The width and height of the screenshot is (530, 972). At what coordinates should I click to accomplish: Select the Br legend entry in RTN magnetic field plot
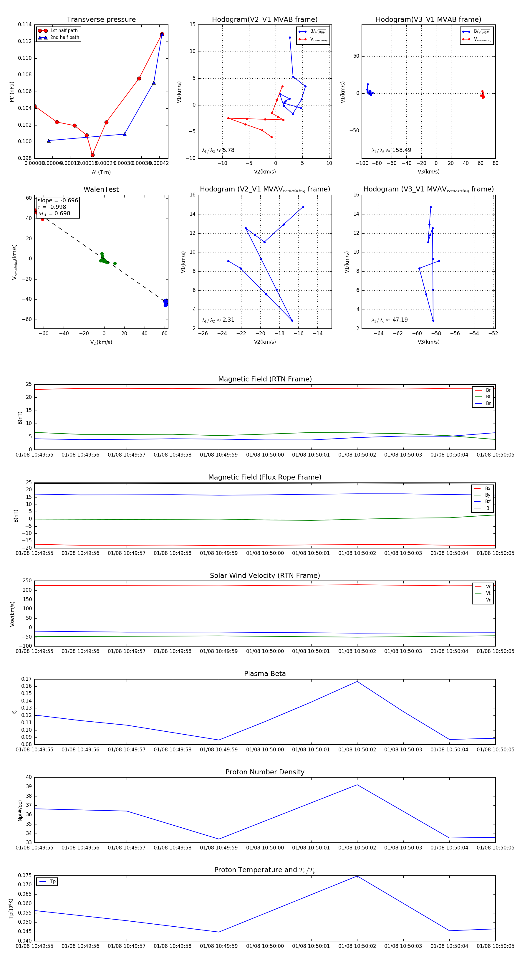pyautogui.click(x=488, y=390)
